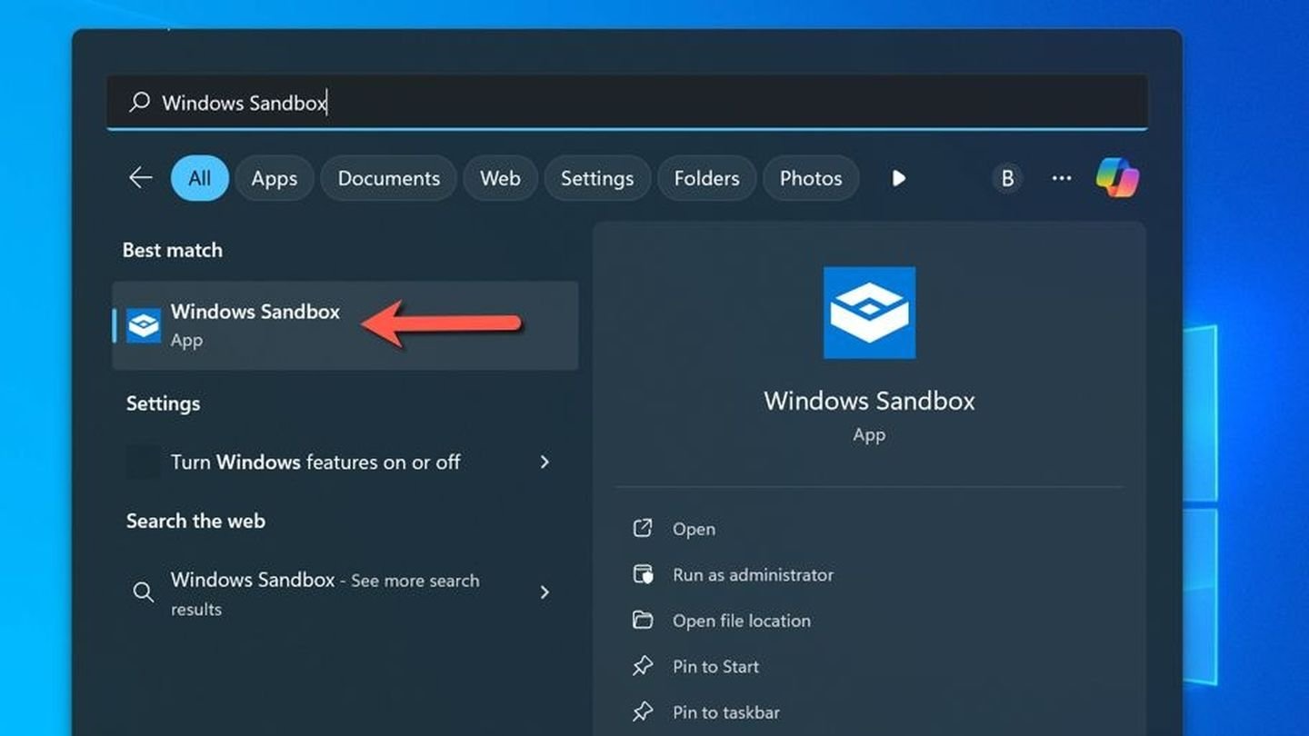Select the All filter tab
The width and height of the screenshot is (1309, 736).
199,178
